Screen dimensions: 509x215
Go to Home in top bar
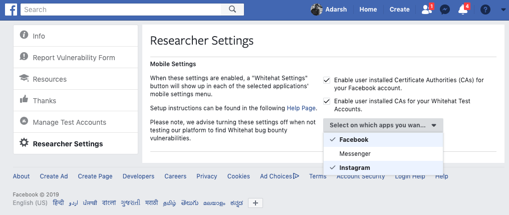[x=368, y=10]
